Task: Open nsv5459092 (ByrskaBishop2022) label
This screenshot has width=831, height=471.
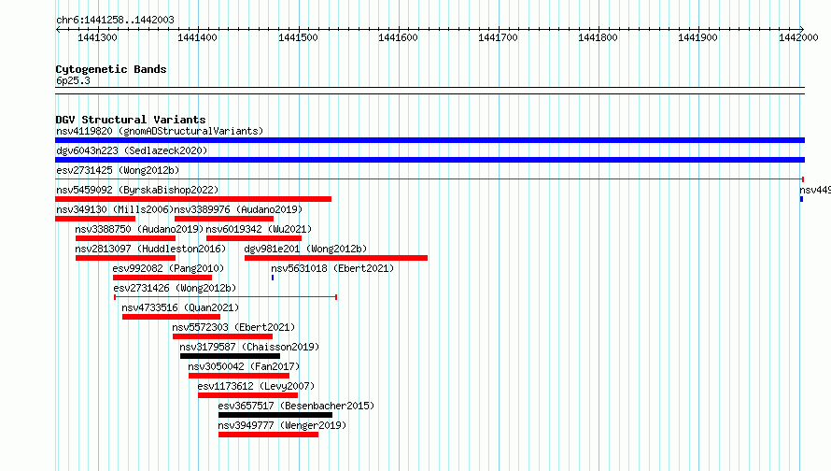Action: point(137,190)
